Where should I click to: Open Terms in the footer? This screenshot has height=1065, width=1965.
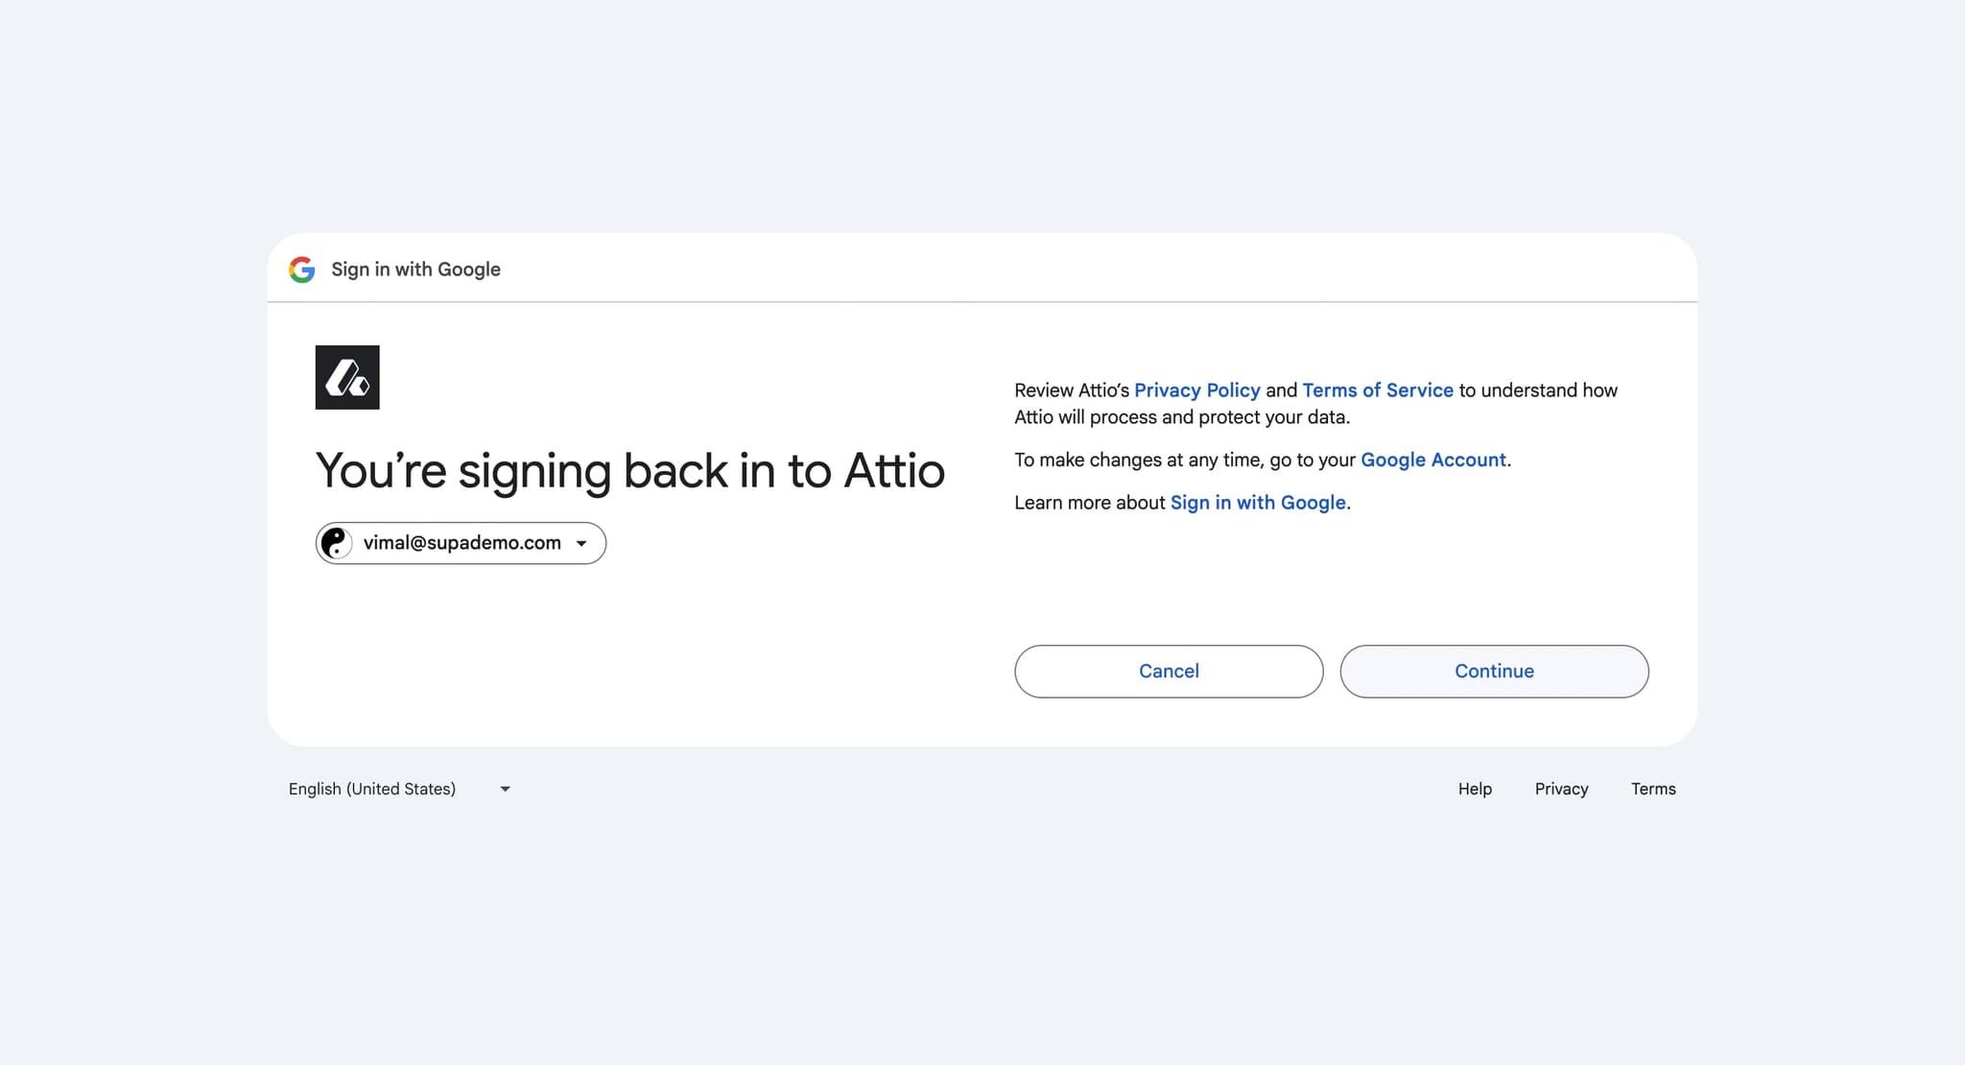tap(1653, 789)
